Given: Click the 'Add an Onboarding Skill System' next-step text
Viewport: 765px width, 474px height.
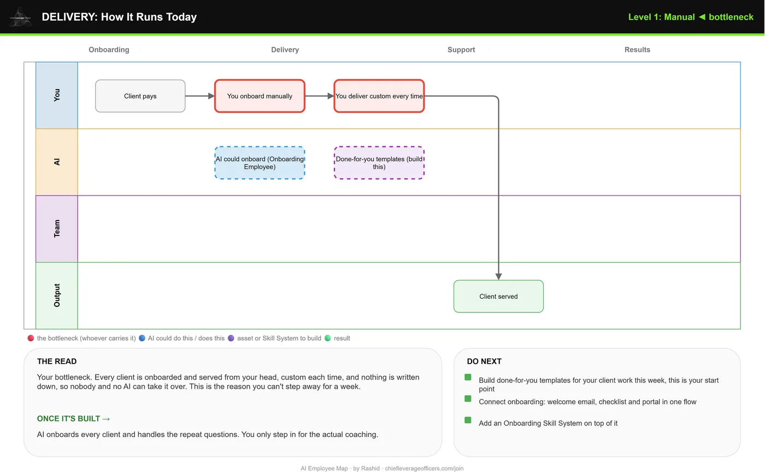Looking at the screenshot, I should (x=548, y=423).
